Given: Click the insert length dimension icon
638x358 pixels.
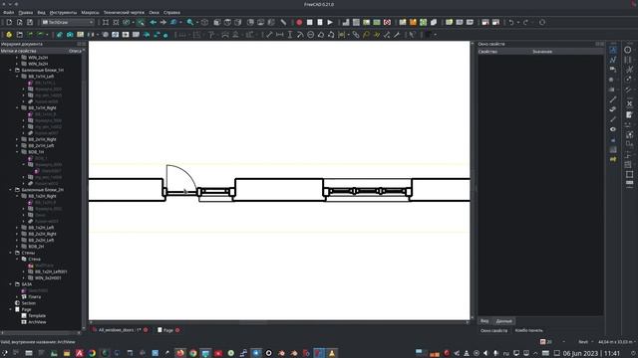Looking at the screenshot, I should click(x=269, y=35).
